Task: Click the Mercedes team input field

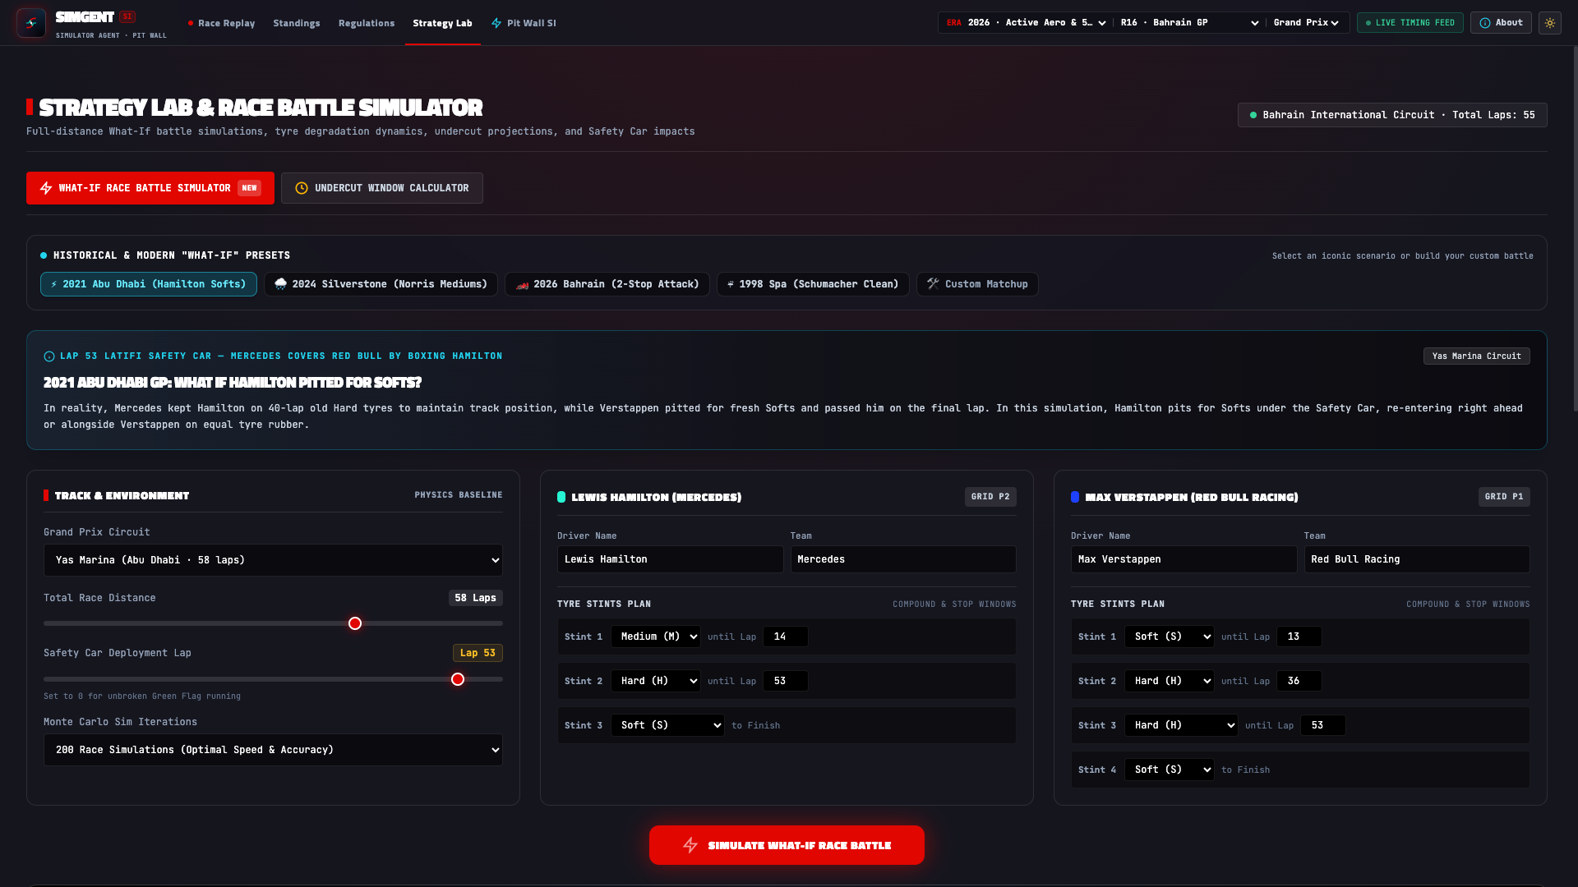Action: pos(903,559)
